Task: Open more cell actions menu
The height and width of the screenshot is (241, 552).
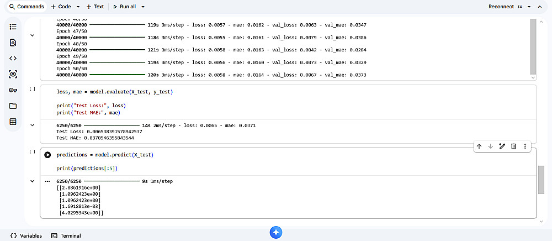Action: pyautogui.click(x=525, y=146)
